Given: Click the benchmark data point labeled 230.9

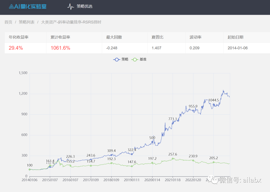Looking at the screenshot, I should point(193,161).
